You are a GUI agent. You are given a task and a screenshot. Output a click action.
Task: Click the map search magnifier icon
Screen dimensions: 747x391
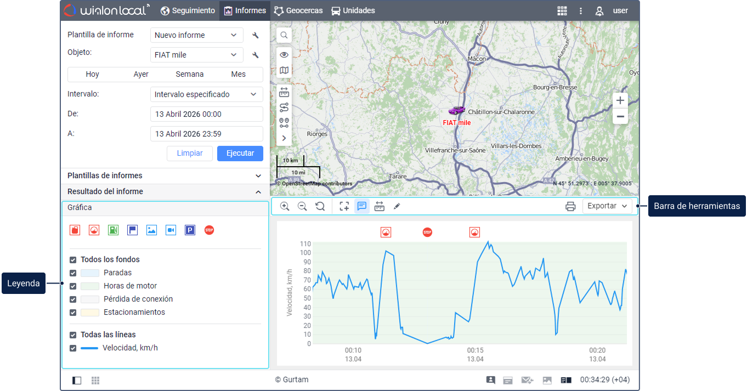[284, 35]
